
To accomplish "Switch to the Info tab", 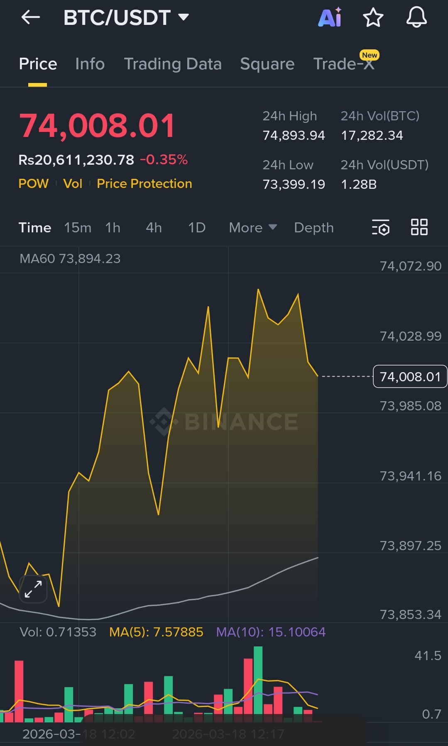I will tap(90, 64).
